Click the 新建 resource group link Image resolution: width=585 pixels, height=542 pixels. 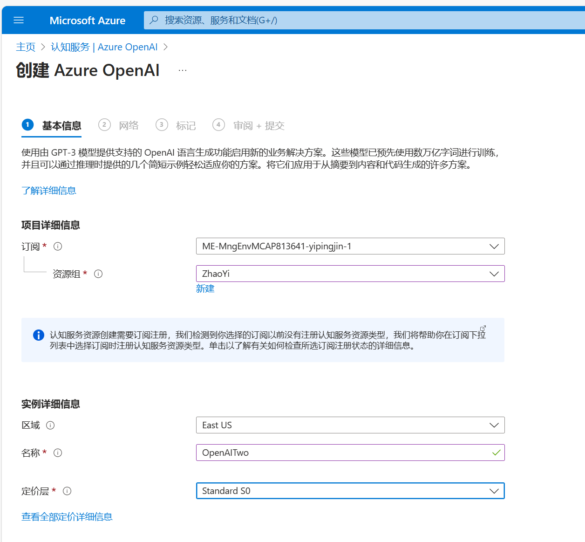205,288
